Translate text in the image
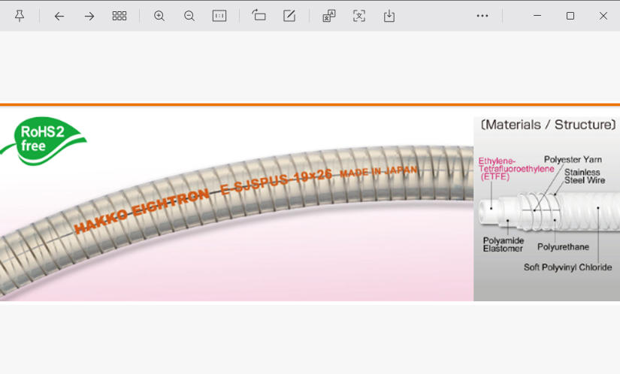 tap(329, 16)
